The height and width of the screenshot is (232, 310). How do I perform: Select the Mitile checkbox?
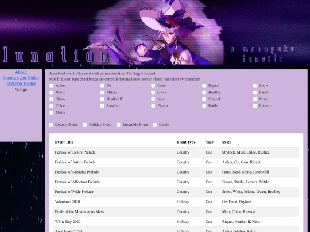pos(52,113)
